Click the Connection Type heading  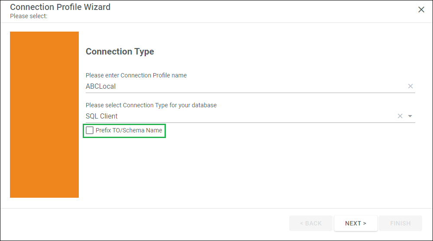(x=120, y=51)
